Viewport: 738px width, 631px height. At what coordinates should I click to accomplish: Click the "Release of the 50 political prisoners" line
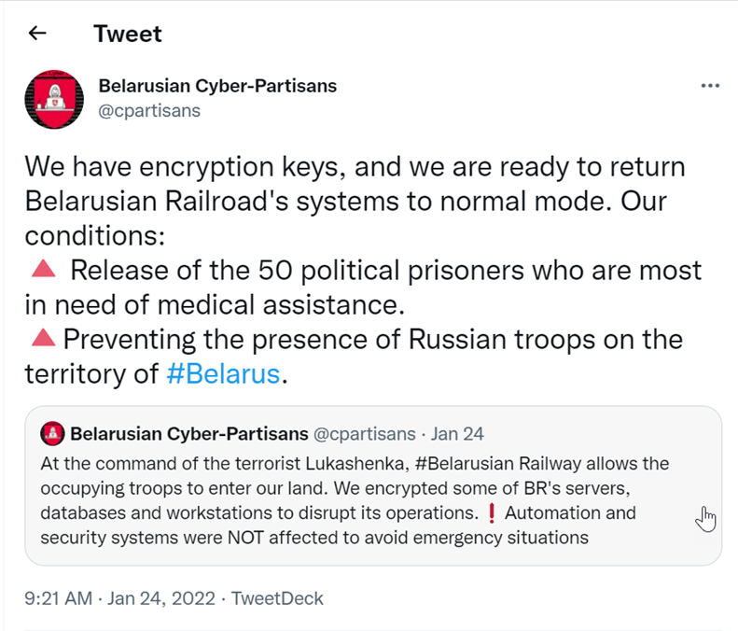click(385, 270)
